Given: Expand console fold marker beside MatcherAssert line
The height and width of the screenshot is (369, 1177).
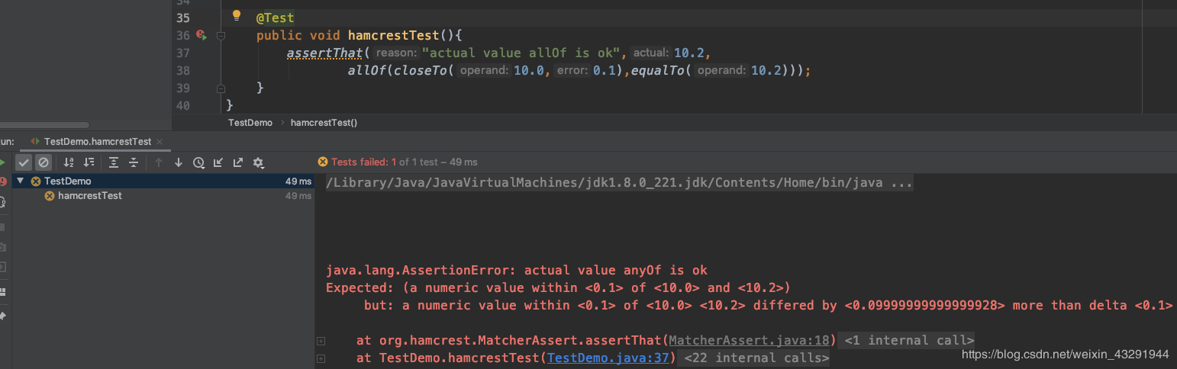Looking at the screenshot, I should (321, 341).
